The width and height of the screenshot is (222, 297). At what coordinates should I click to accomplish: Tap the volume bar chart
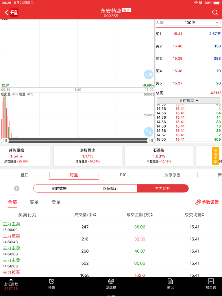(x=77, y=115)
